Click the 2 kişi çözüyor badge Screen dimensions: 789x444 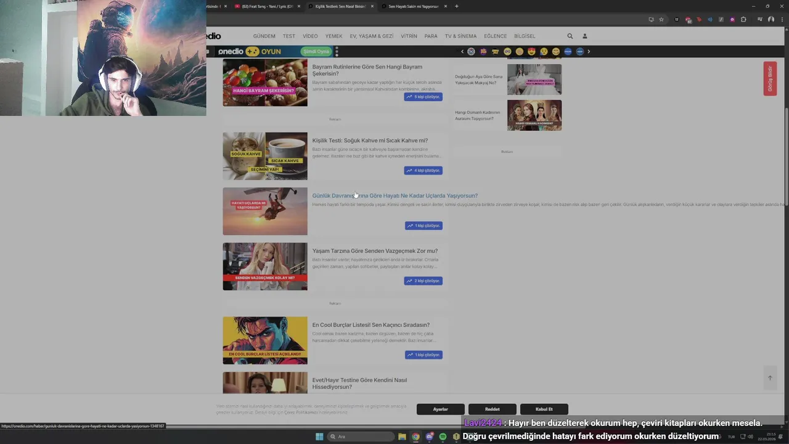coord(423,281)
